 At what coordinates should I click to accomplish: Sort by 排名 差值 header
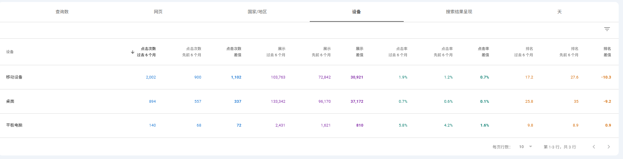click(607, 52)
